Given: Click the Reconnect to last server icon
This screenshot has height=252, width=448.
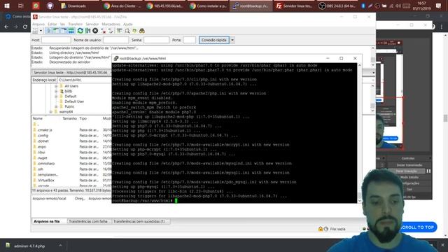Looking at the screenshot, I should tap(111, 31).
